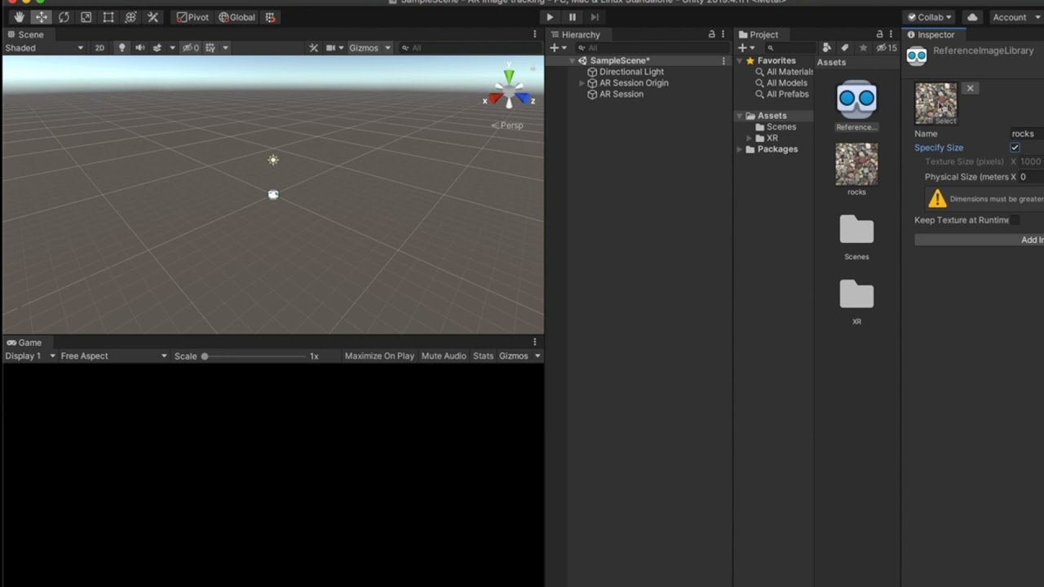Open the Game view Gizmos dropdown

[x=520, y=355]
